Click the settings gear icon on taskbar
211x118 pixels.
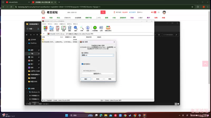[x=140, y=115]
